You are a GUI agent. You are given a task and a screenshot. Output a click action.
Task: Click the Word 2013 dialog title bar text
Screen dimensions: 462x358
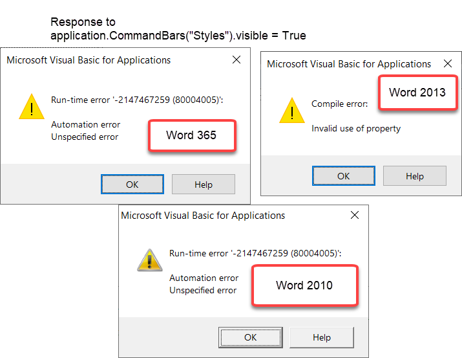pos(349,64)
